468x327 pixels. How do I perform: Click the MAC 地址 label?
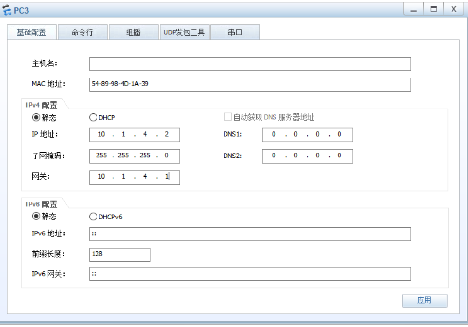tap(48, 84)
